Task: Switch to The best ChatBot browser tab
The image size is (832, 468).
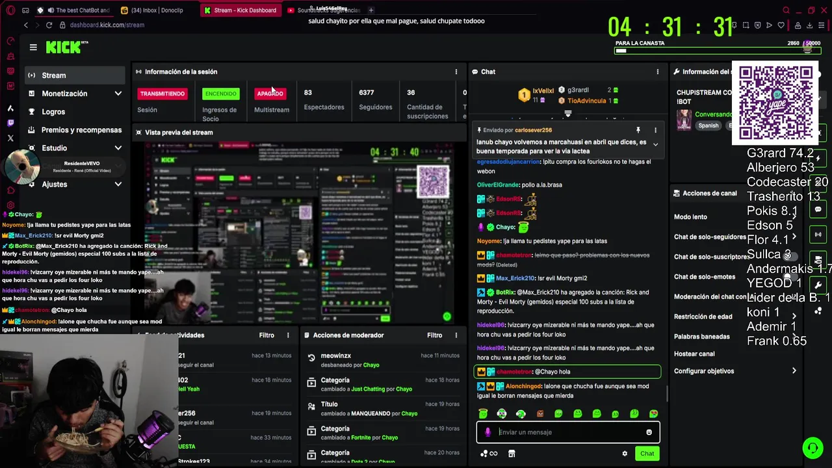Action: (x=73, y=10)
